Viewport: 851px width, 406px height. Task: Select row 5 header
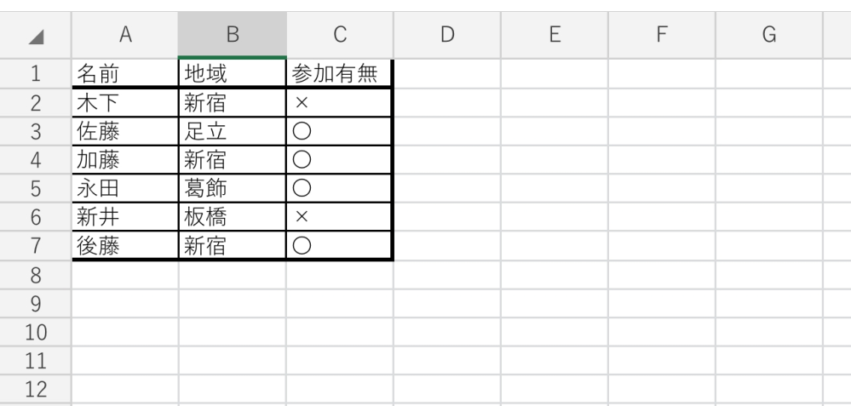(35, 189)
